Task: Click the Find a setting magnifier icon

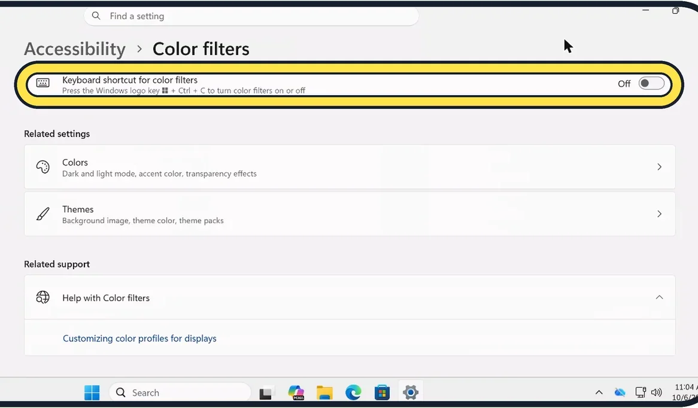Action: click(96, 16)
